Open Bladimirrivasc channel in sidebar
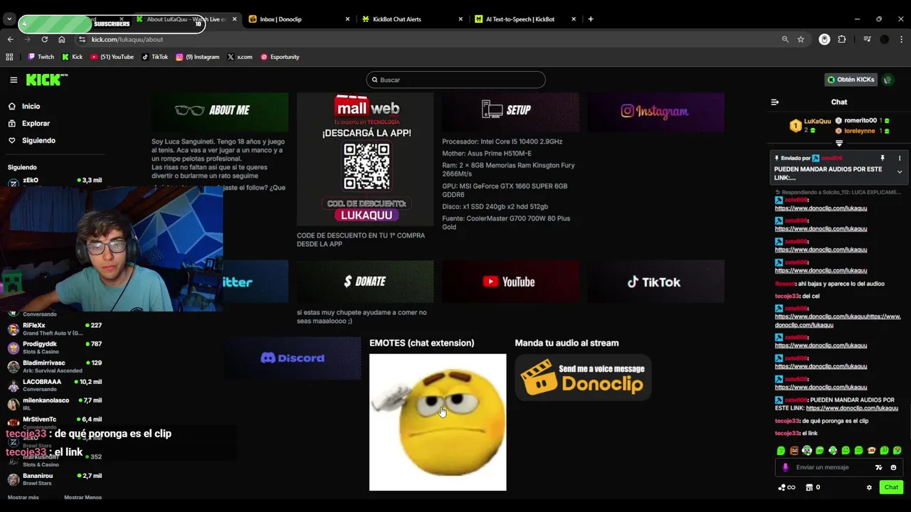Image resolution: width=911 pixels, height=512 pixels. tap(55, 366)
